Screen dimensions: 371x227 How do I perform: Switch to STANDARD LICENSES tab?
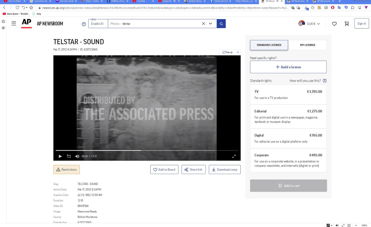point(269,45)
